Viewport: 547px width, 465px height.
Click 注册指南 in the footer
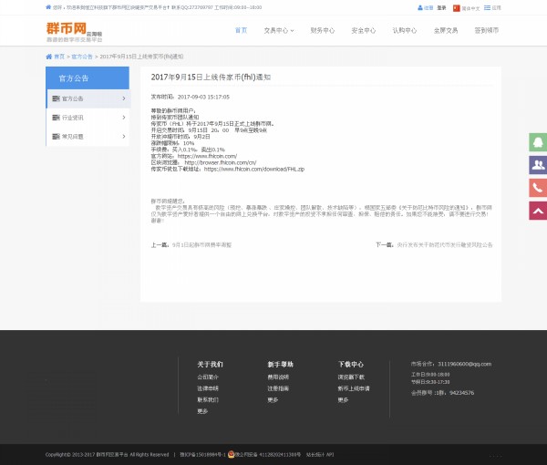278,388
